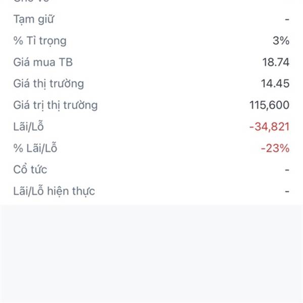Select the Cổ tức dividend label
The width and height of the screenshot is (303, 303).
click(x=30, y=169)
